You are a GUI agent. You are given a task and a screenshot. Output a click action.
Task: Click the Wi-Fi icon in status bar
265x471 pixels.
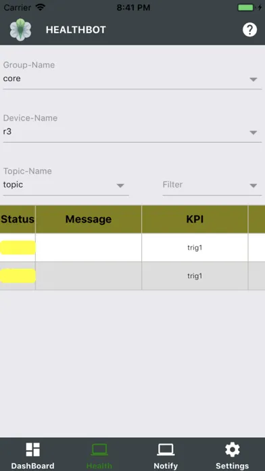pos(40,7)
